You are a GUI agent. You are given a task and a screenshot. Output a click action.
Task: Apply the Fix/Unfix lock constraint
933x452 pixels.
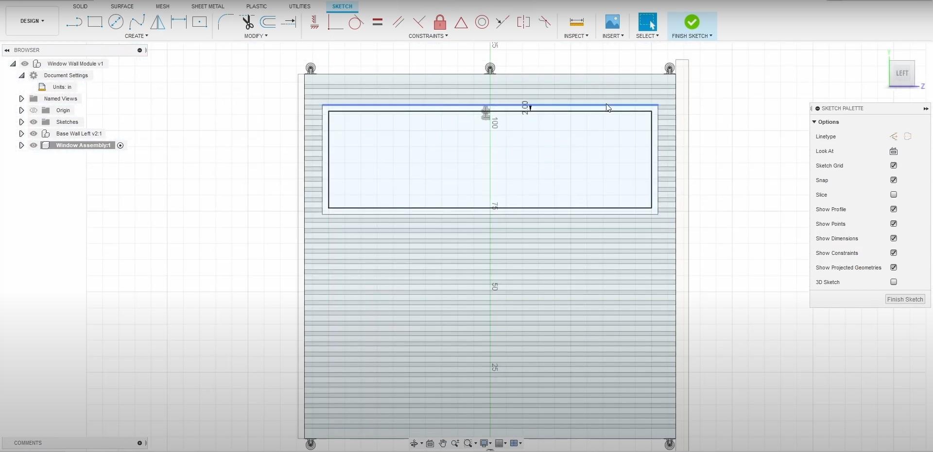440,22
